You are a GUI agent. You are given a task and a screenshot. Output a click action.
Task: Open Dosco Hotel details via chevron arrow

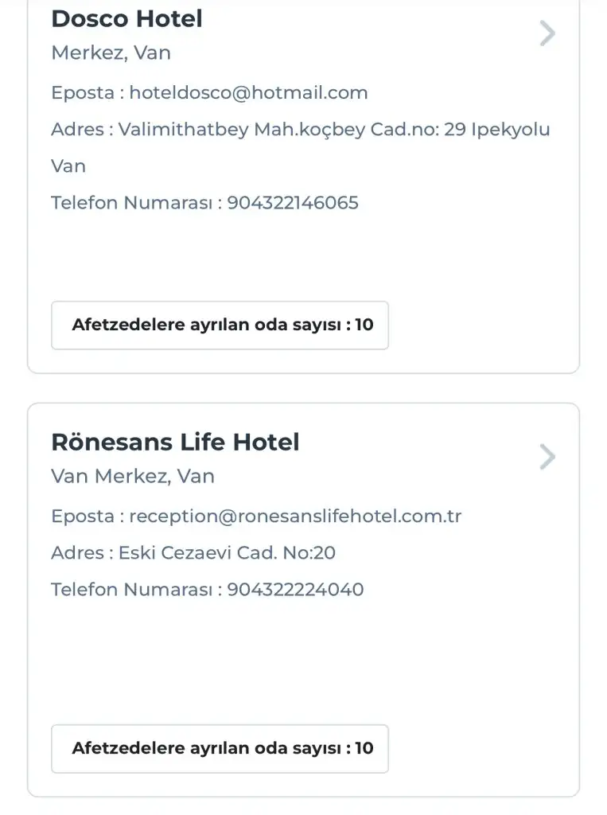point(547,33)
